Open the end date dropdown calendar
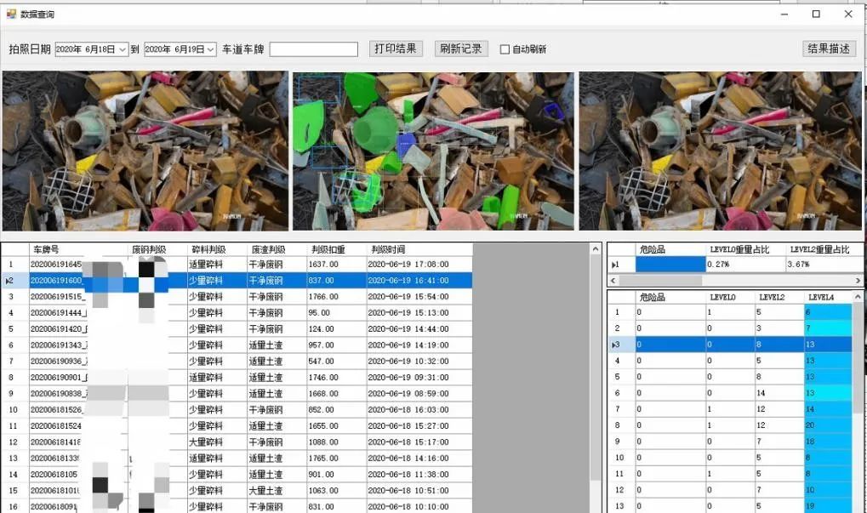The height and width of the screenshot is (513, 867). coord(211,49)
